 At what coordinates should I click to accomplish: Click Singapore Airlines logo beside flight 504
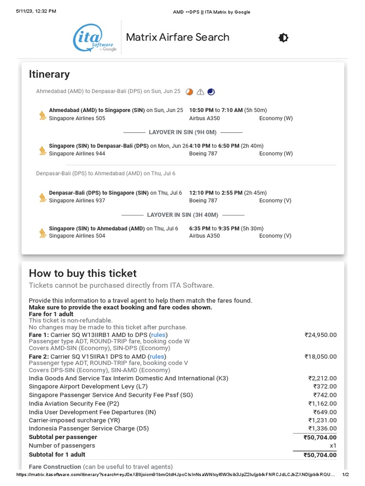42,233
